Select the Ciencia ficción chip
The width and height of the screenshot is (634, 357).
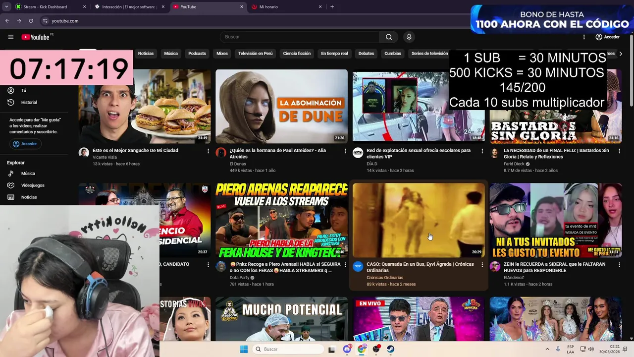click(x=297, y=54)
